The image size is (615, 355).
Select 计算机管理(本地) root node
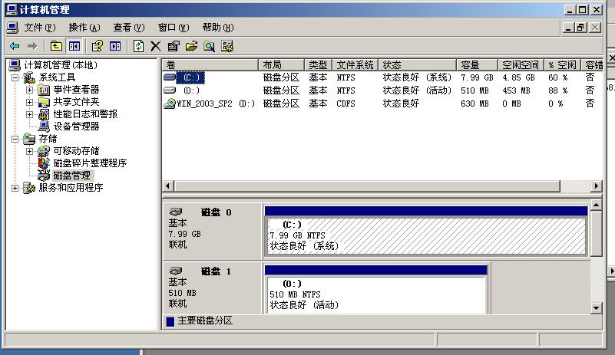click(x=61, y=65)
